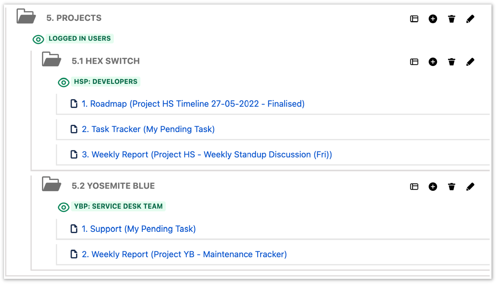This screenshot has height=284, width=496.
Task: Add an item to 5.2 Yosemite Blue
Action: click(x=433, y=187)
